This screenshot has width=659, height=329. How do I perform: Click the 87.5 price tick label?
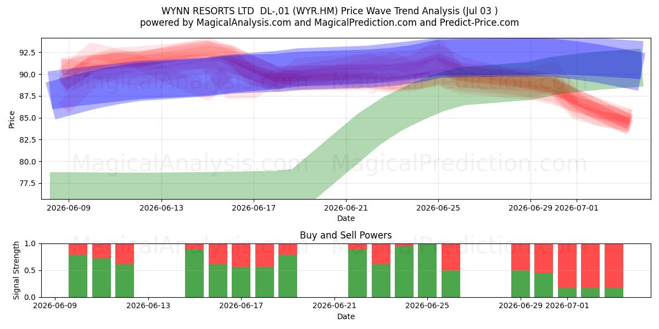27,96
